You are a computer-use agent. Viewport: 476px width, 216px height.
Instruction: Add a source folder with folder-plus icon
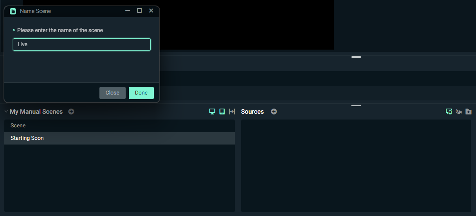tap(469, 112)
